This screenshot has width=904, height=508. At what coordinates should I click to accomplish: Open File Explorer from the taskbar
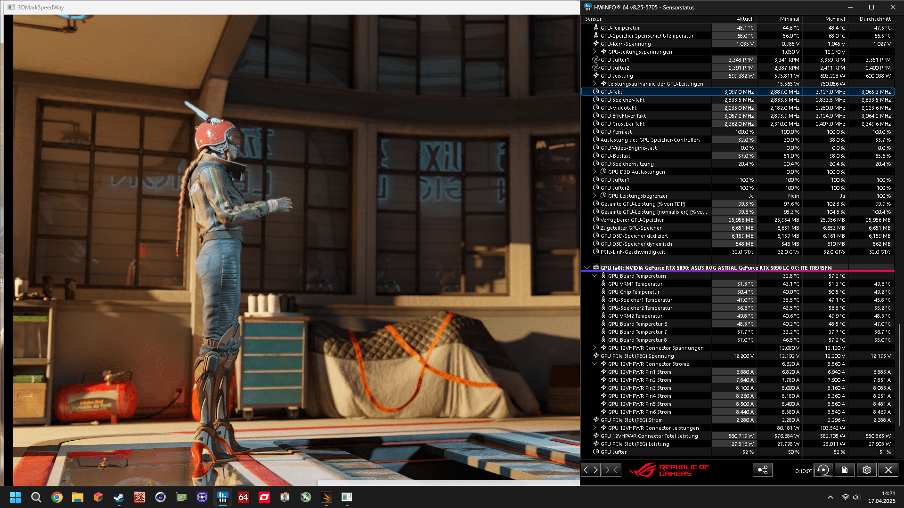click(x=78, y=497)
